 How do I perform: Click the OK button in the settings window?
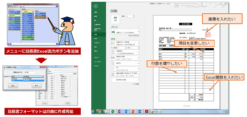point(45,103)
